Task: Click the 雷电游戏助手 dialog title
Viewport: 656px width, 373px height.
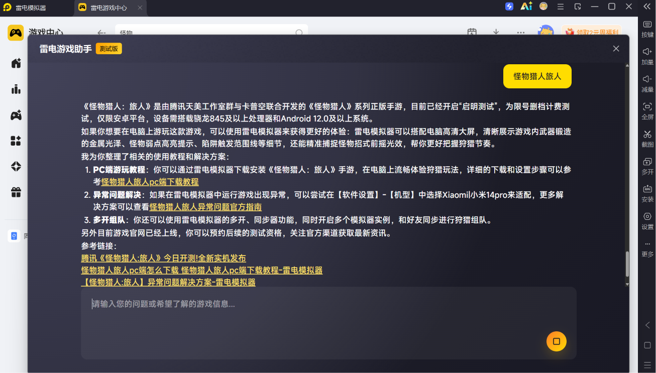Action: coord(66,49)
